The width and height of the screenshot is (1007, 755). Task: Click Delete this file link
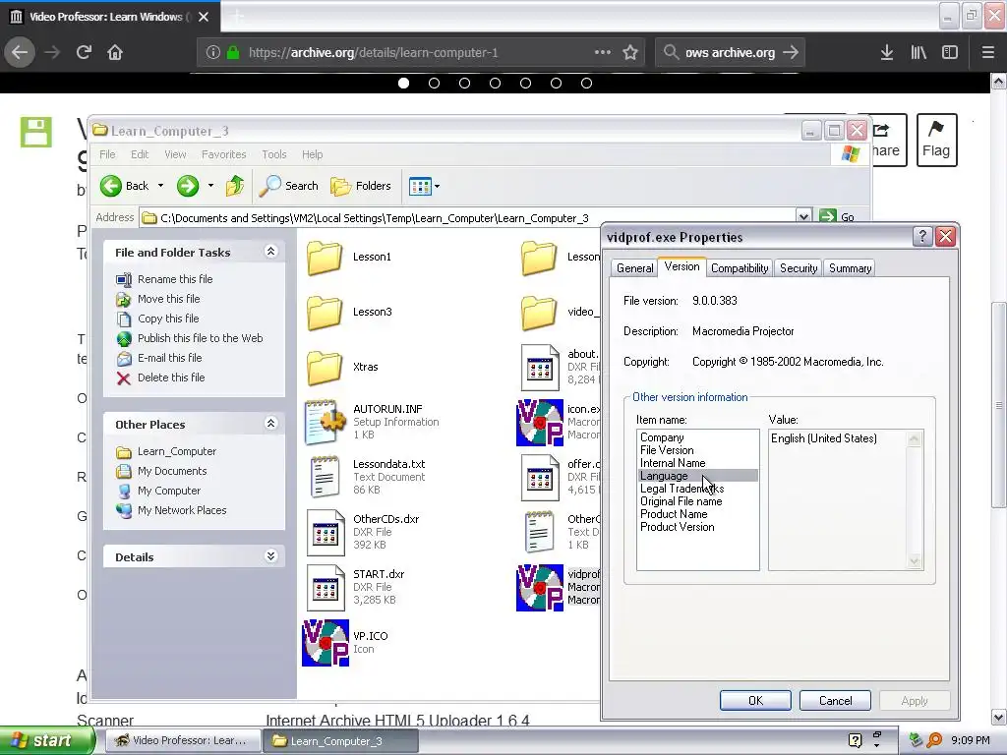171,377
